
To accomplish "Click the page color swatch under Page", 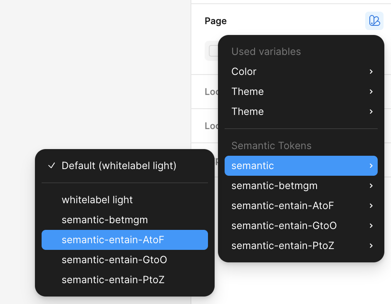I will tap(213, 51).
